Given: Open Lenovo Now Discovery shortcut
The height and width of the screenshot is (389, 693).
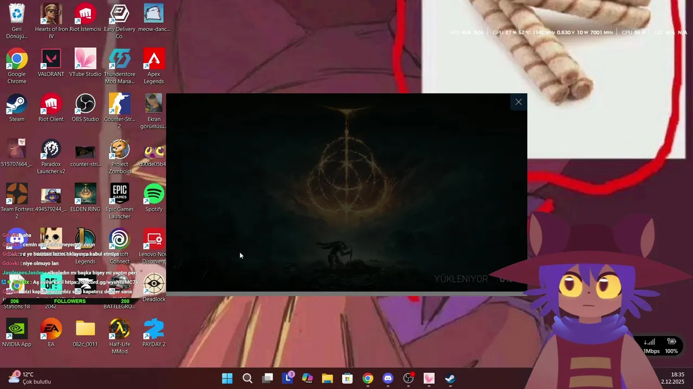Looking at the screenshot, I should [x=154, y=246].
